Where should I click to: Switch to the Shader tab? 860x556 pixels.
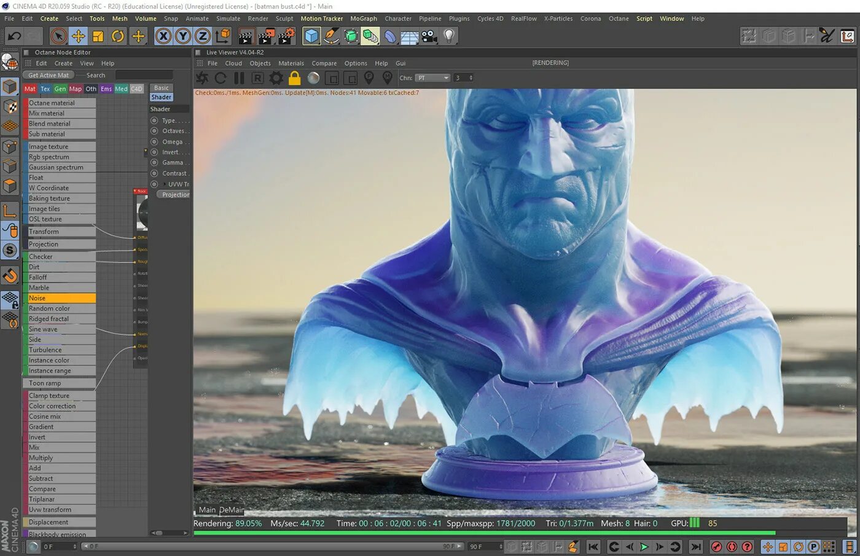162,97
